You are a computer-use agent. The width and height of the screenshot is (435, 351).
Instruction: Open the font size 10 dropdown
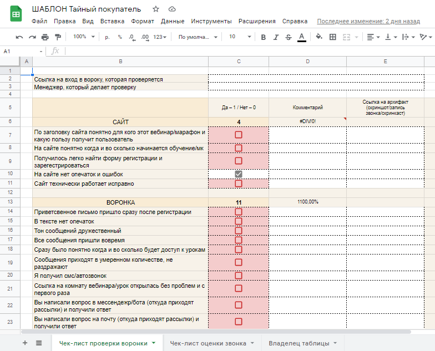(240, 37)
